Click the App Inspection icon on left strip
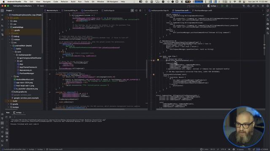Viewport: 270px width, 151px height. click(2, 136)
